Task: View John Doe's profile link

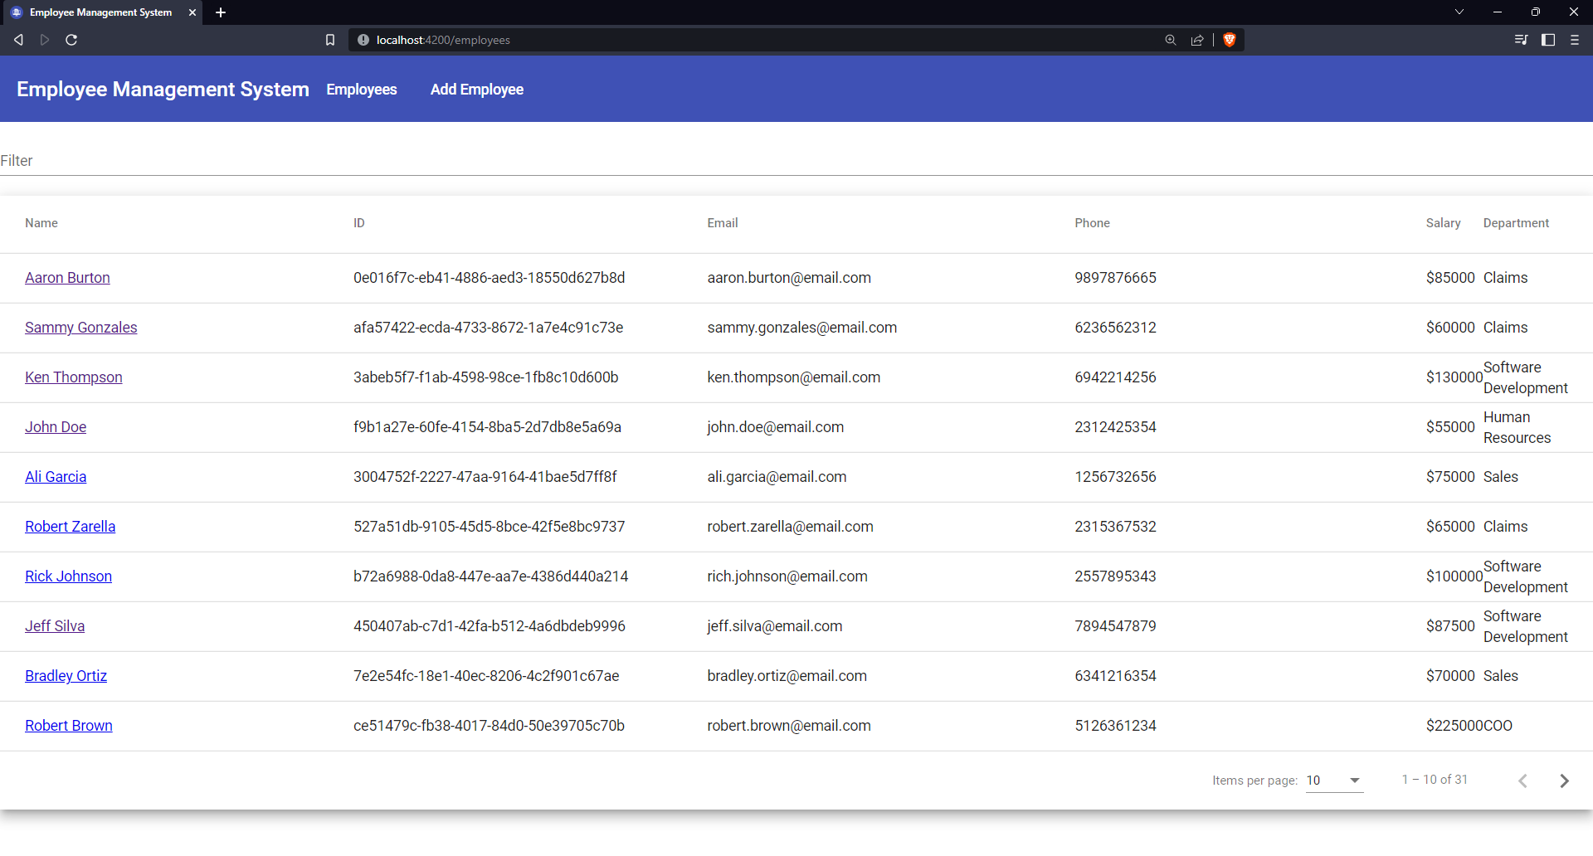Action: pos(55,426)
